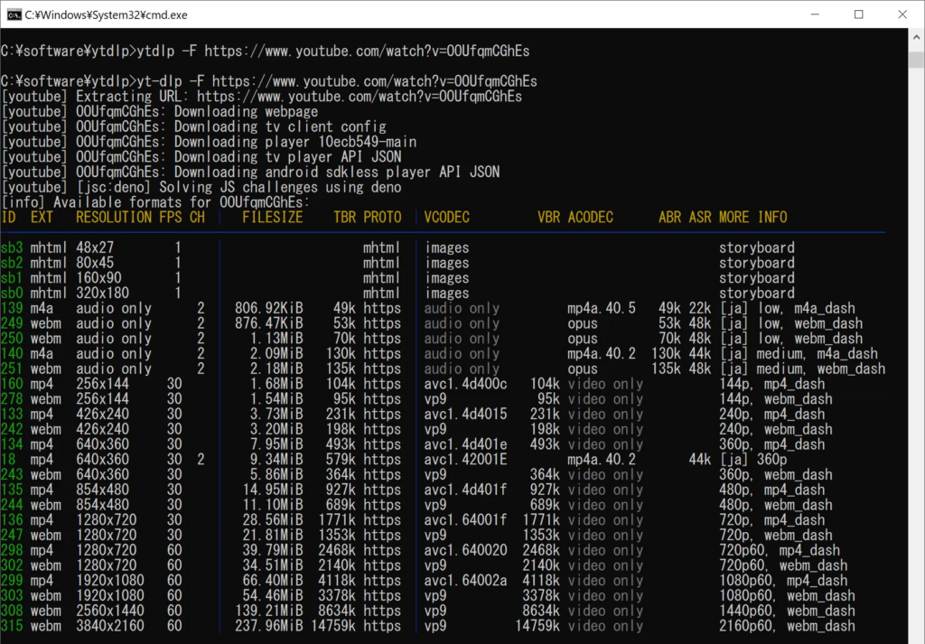Click the FILESIZE column header
The image size is (925, 644).
[x=272, y=218]
